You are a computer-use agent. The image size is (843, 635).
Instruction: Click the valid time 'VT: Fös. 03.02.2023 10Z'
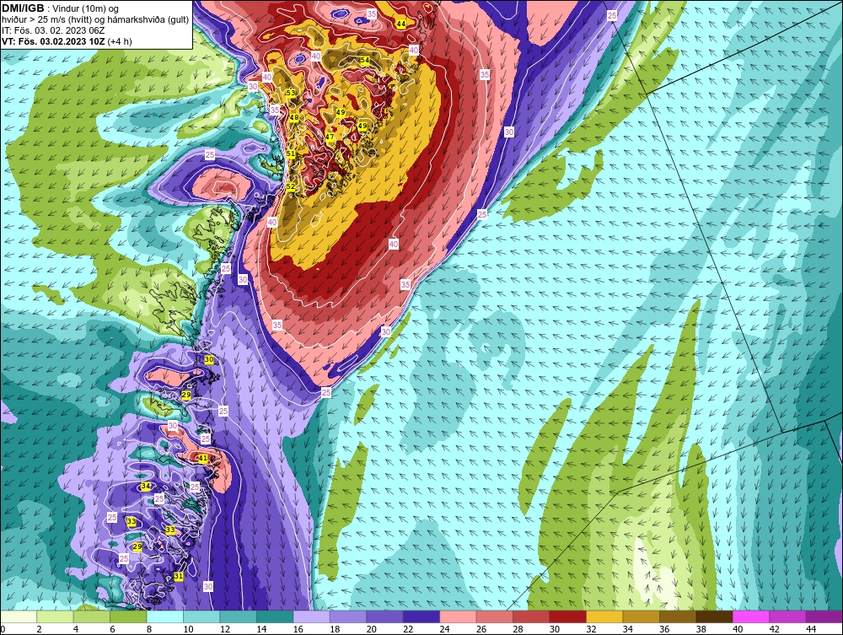pyautogui.click(x=53, y=41)
